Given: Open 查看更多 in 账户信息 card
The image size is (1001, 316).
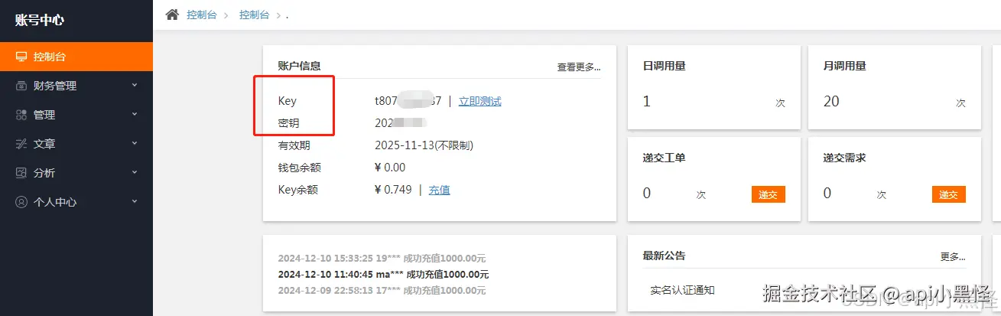Looking at the screenshot, I should click(579, 67).
